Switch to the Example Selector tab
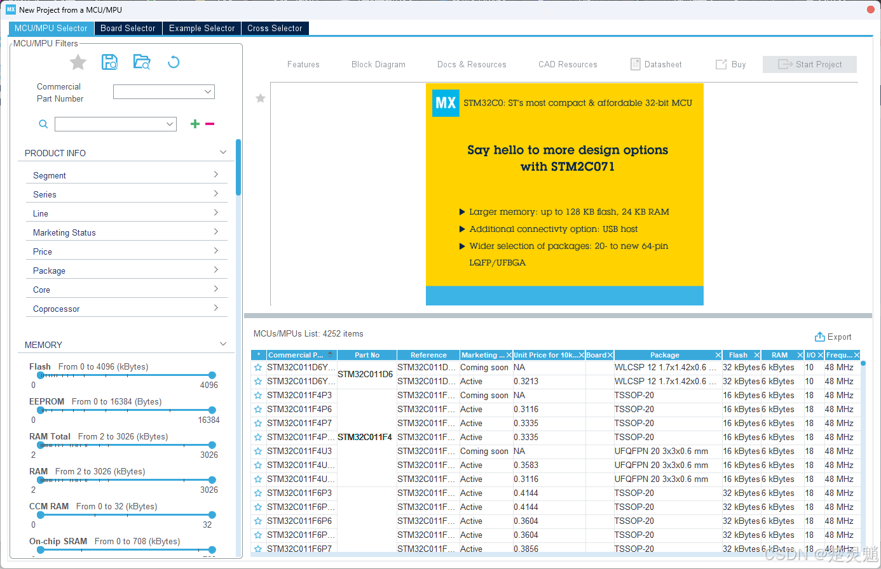 pos(201,29)
